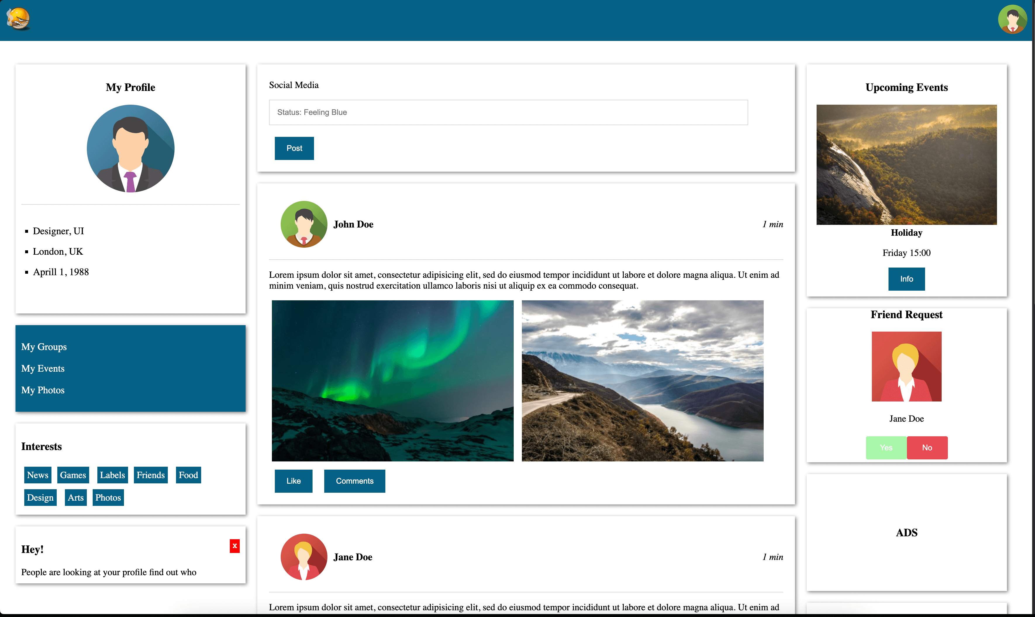Screen dimensions: 1035x617
Task: Select the Labels interest tag
Action: pos(113,475)
